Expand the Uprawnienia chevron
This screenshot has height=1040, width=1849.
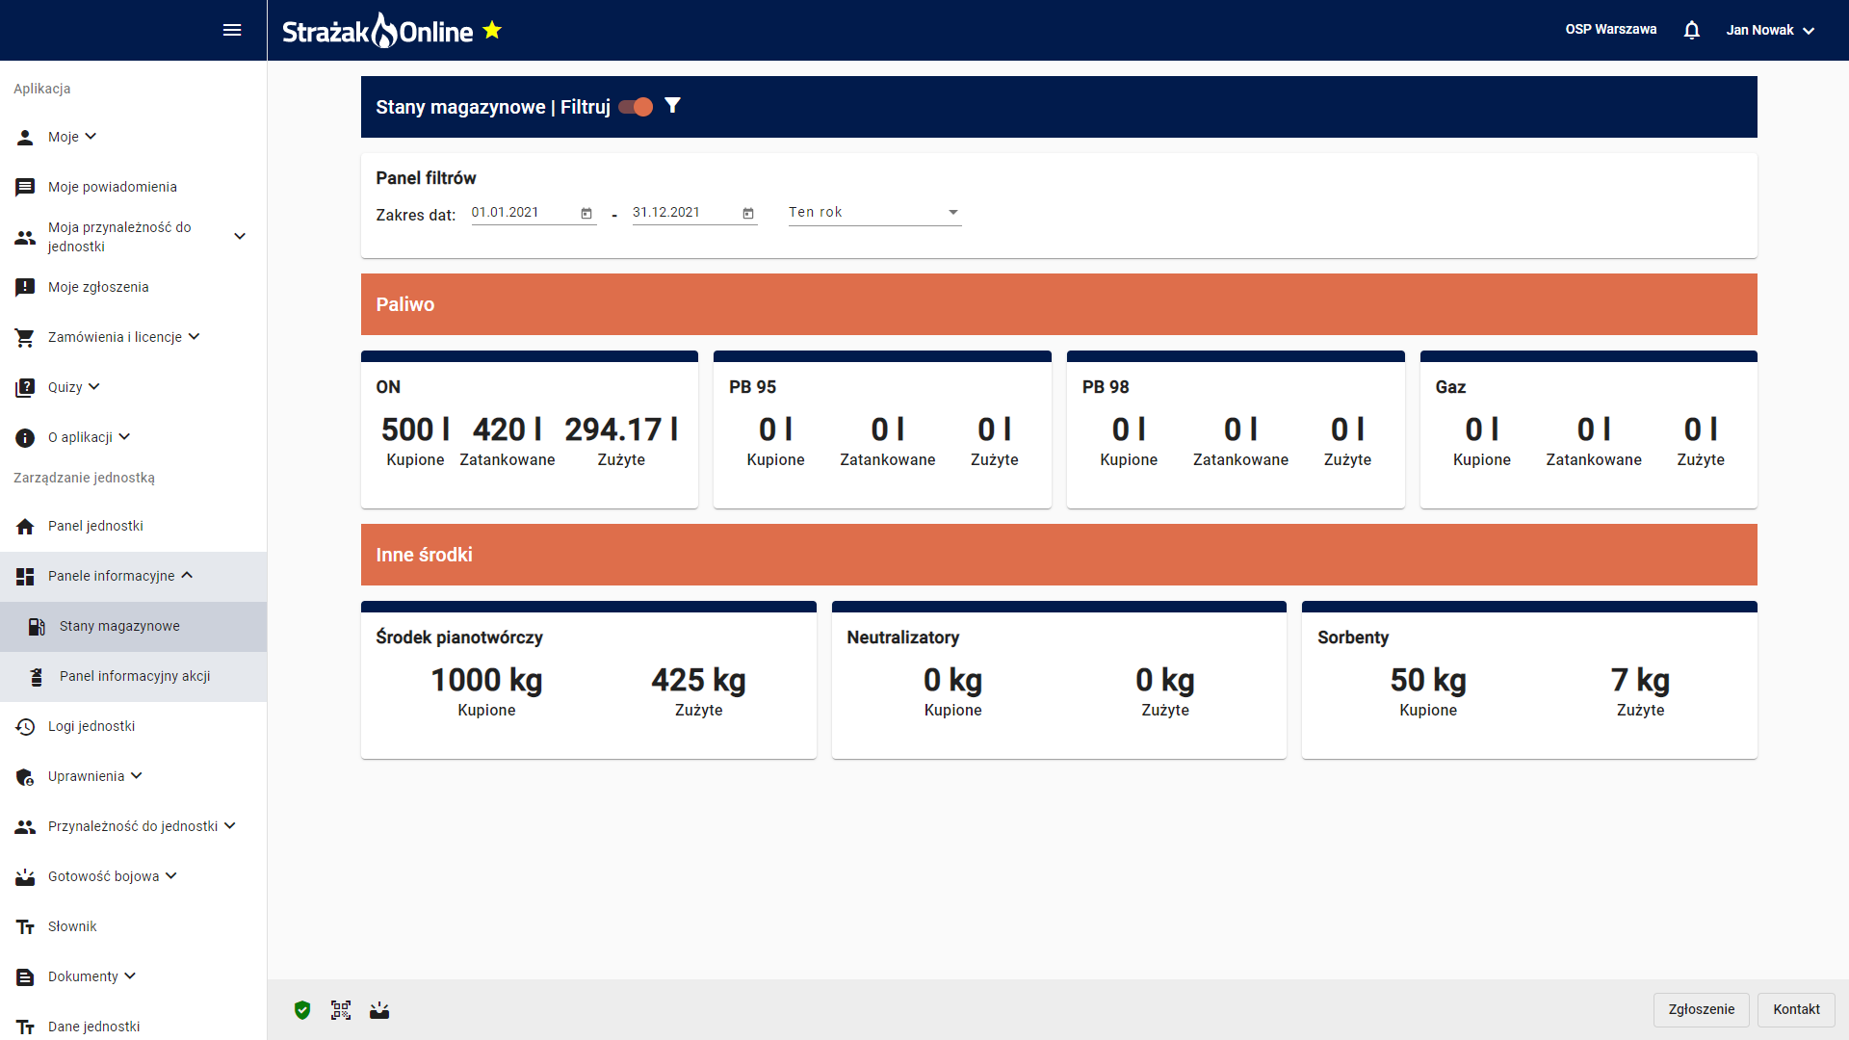tap(136, 776)
